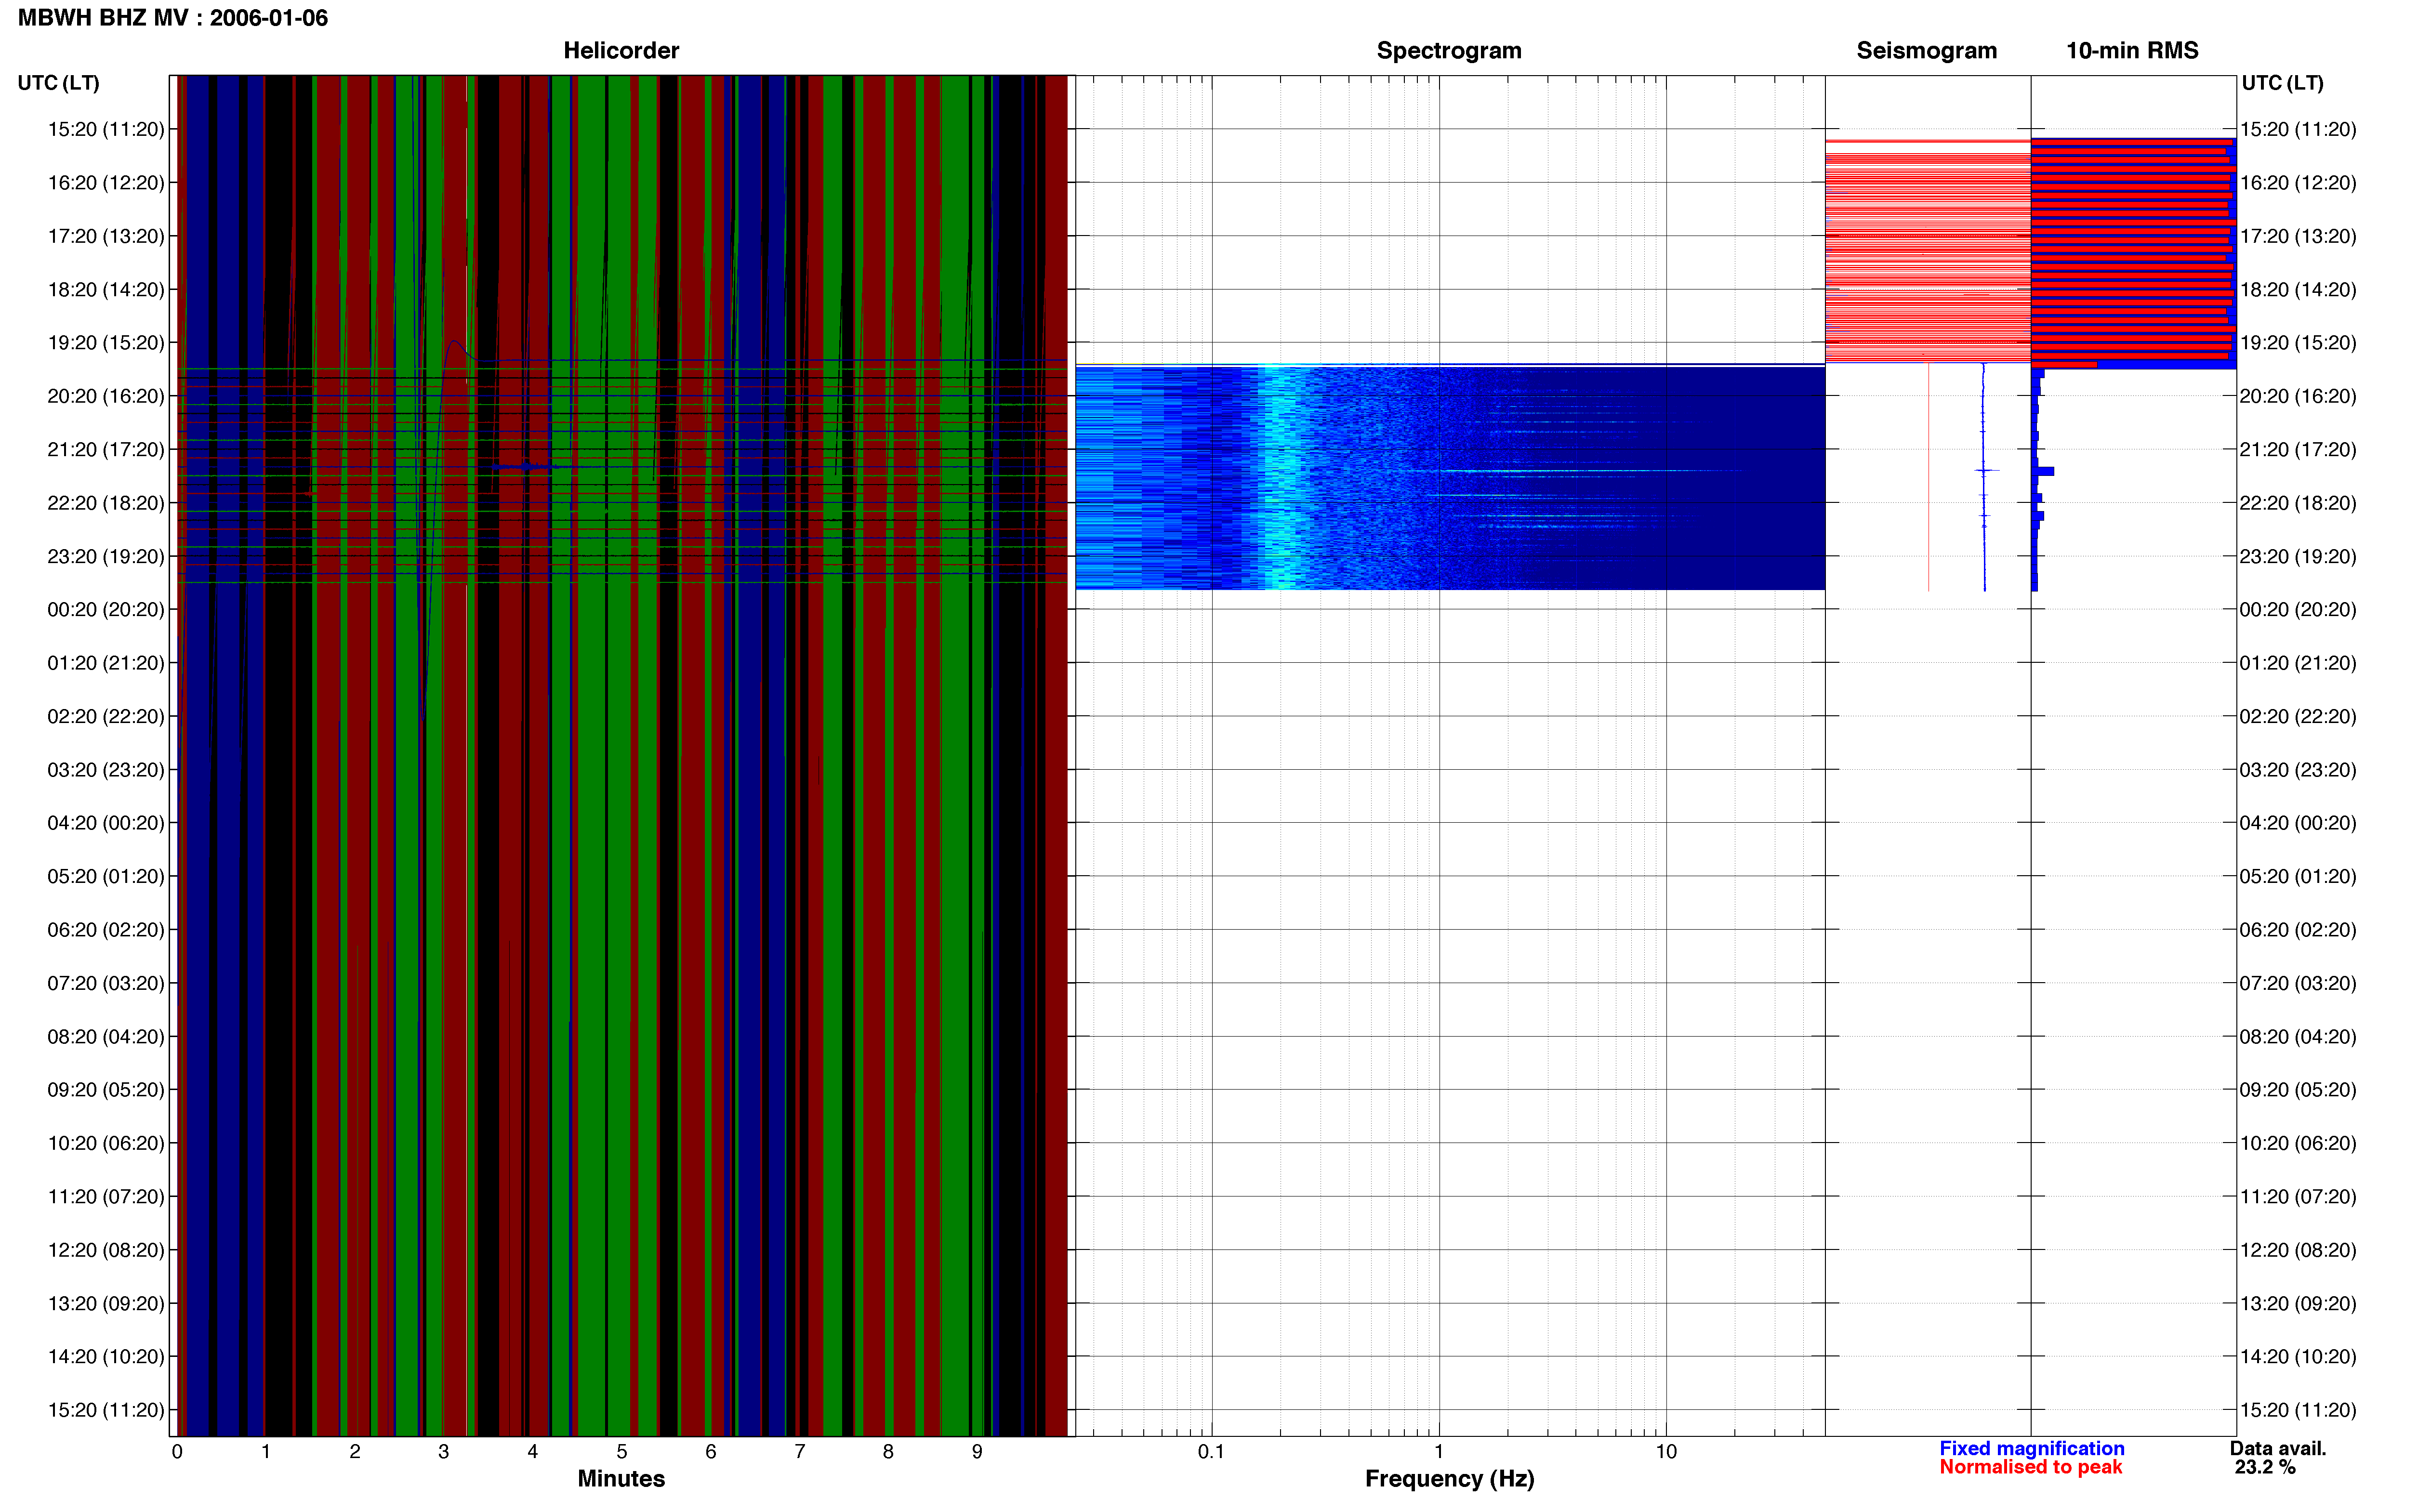Viewport: 2418px width, 1512px height.
Task: Click the left axis label '00:20 (20:20)'
Action: click(106, 610)
